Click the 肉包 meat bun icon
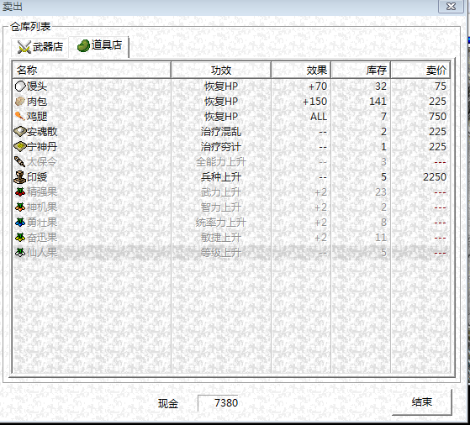 (20, 102)
